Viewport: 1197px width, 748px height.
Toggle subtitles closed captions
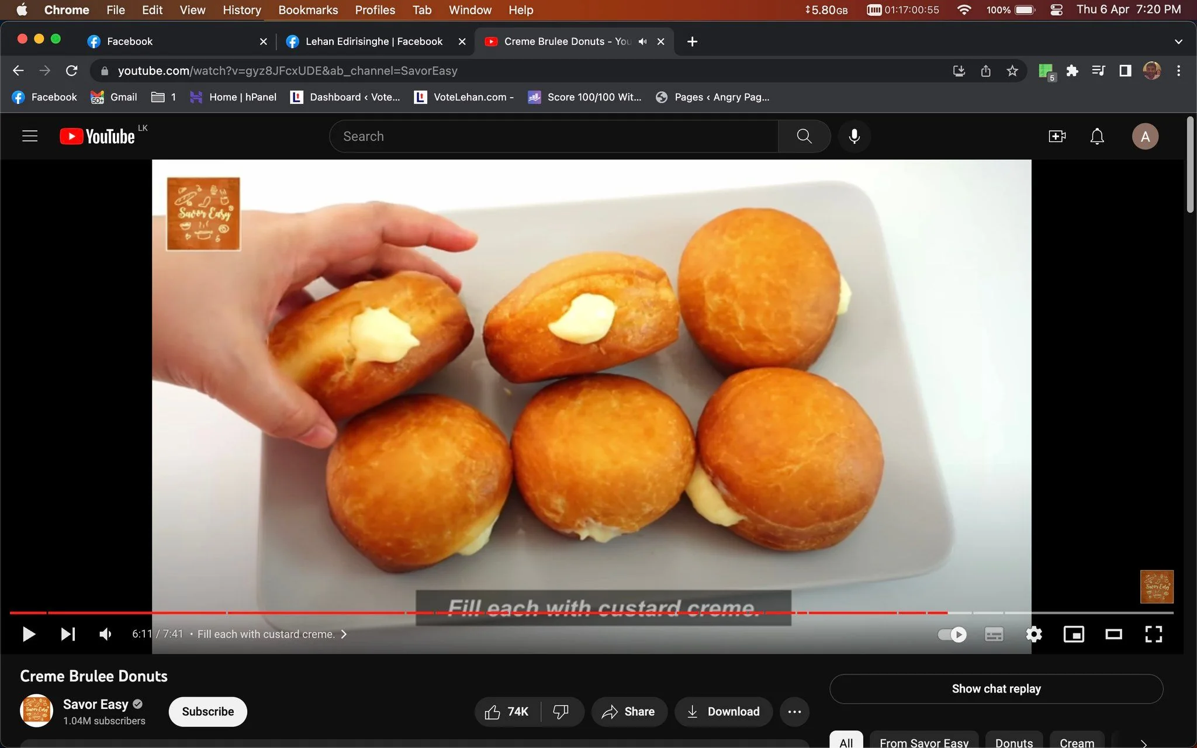(994, 634)
